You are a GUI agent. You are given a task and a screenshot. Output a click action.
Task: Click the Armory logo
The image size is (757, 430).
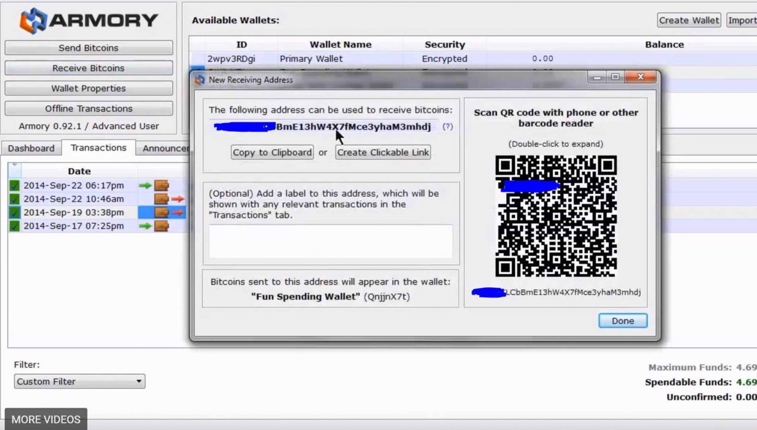(89, 21)
